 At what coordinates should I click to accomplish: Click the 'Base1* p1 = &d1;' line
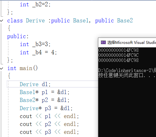(44, 92)
